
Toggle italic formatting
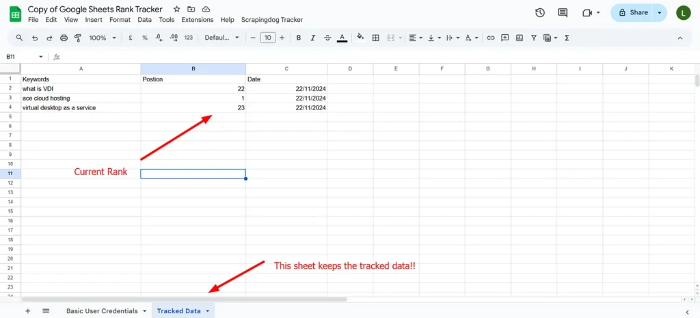pos(313,38)
